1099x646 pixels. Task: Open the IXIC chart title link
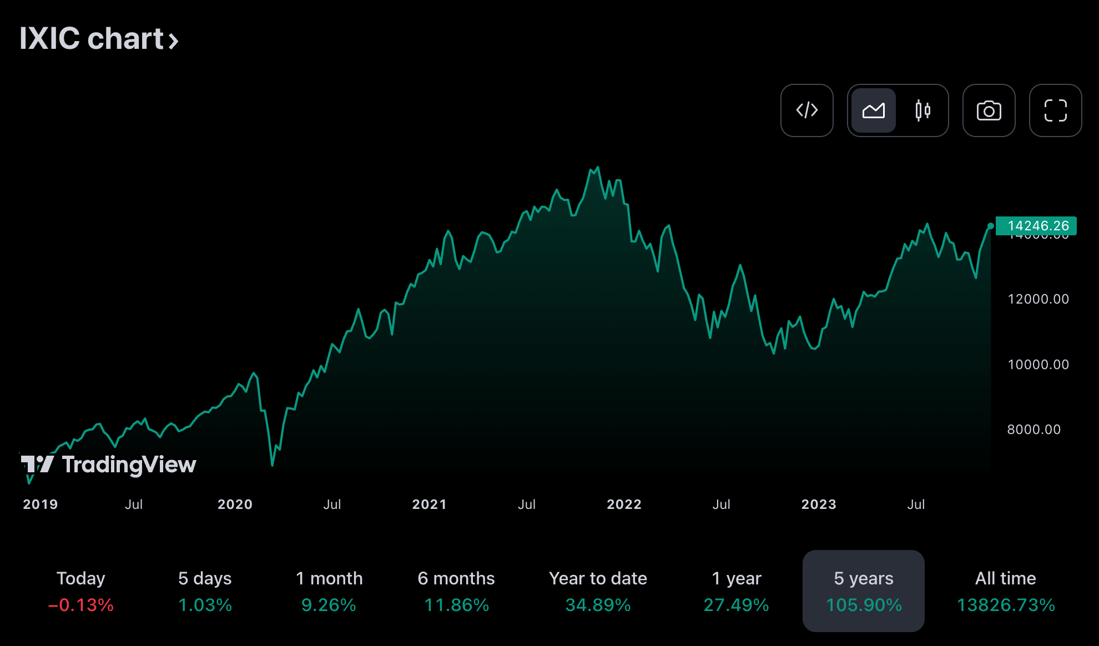91,39
